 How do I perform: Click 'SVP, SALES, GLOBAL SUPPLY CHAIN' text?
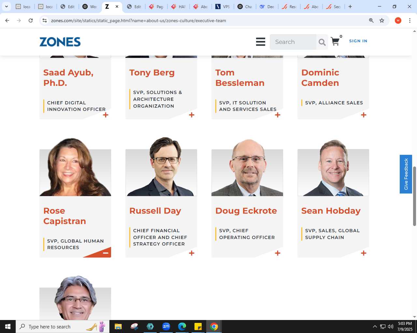332,234
